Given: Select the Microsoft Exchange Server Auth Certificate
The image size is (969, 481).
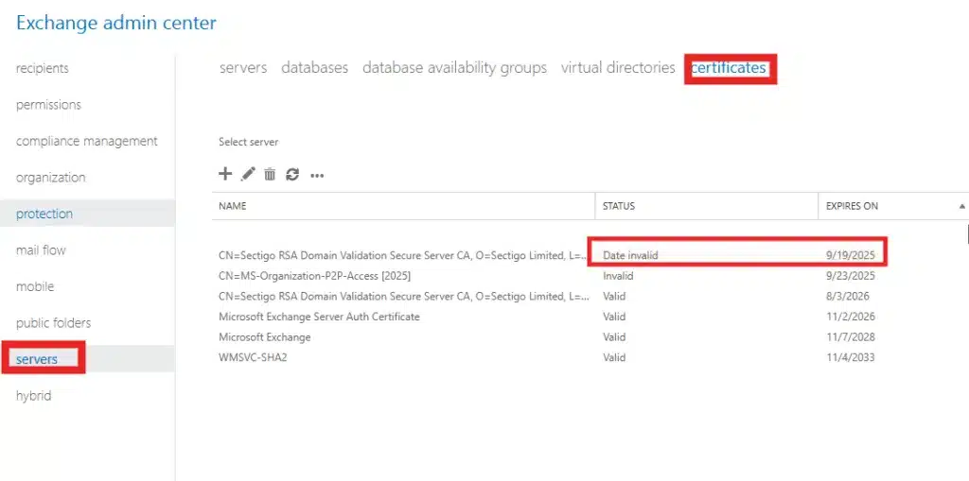Looking at the screenshot, I should (319, 317).
